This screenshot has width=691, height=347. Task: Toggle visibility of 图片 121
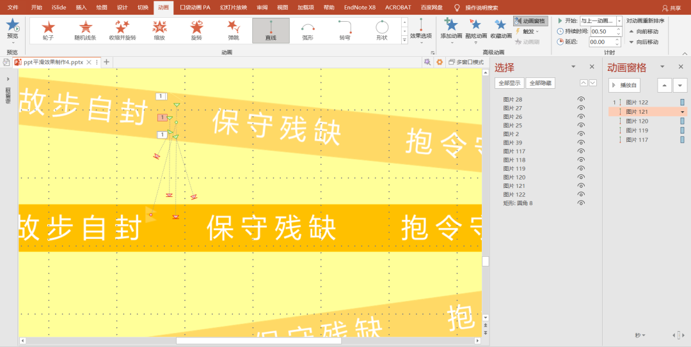click(581, 186)
